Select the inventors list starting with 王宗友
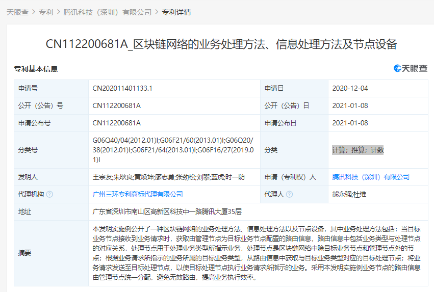Screen dimensions: 434x292 click(169, 177)
